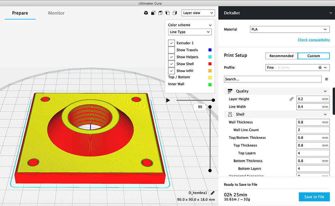Click the Bottom Layers value field
Viewport: 335px width, 206px height.
tap(313, 169)
